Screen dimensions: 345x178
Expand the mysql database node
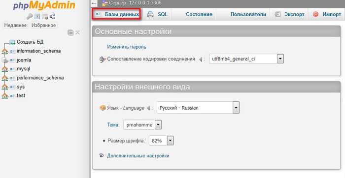[x=4, y=69]
